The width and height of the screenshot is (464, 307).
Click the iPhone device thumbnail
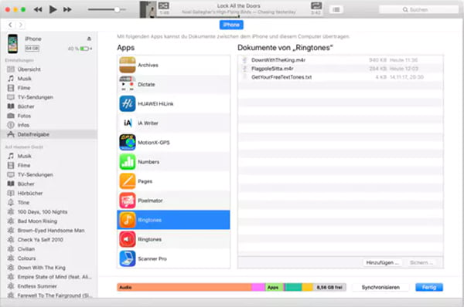pos(12,44)
